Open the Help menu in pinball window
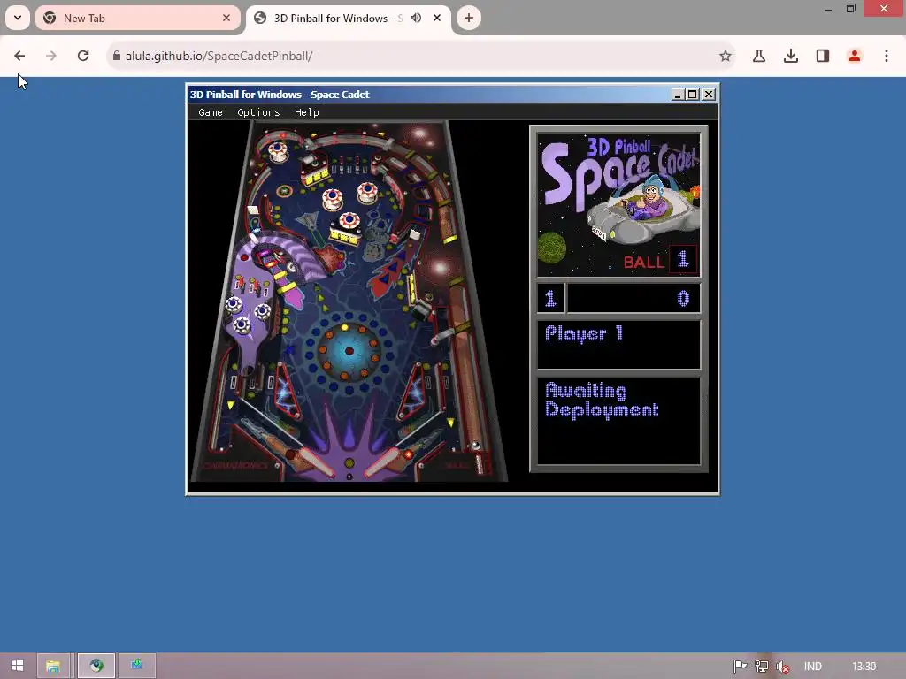This screenshot has height=679, width=906. [306, 112]
